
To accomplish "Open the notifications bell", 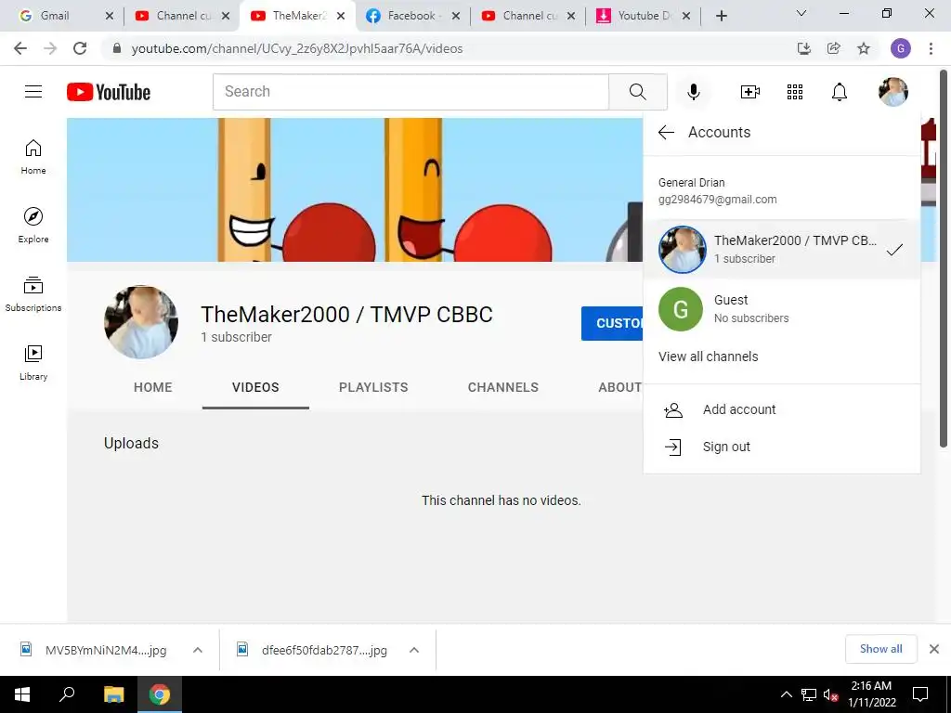I will 839,92.
